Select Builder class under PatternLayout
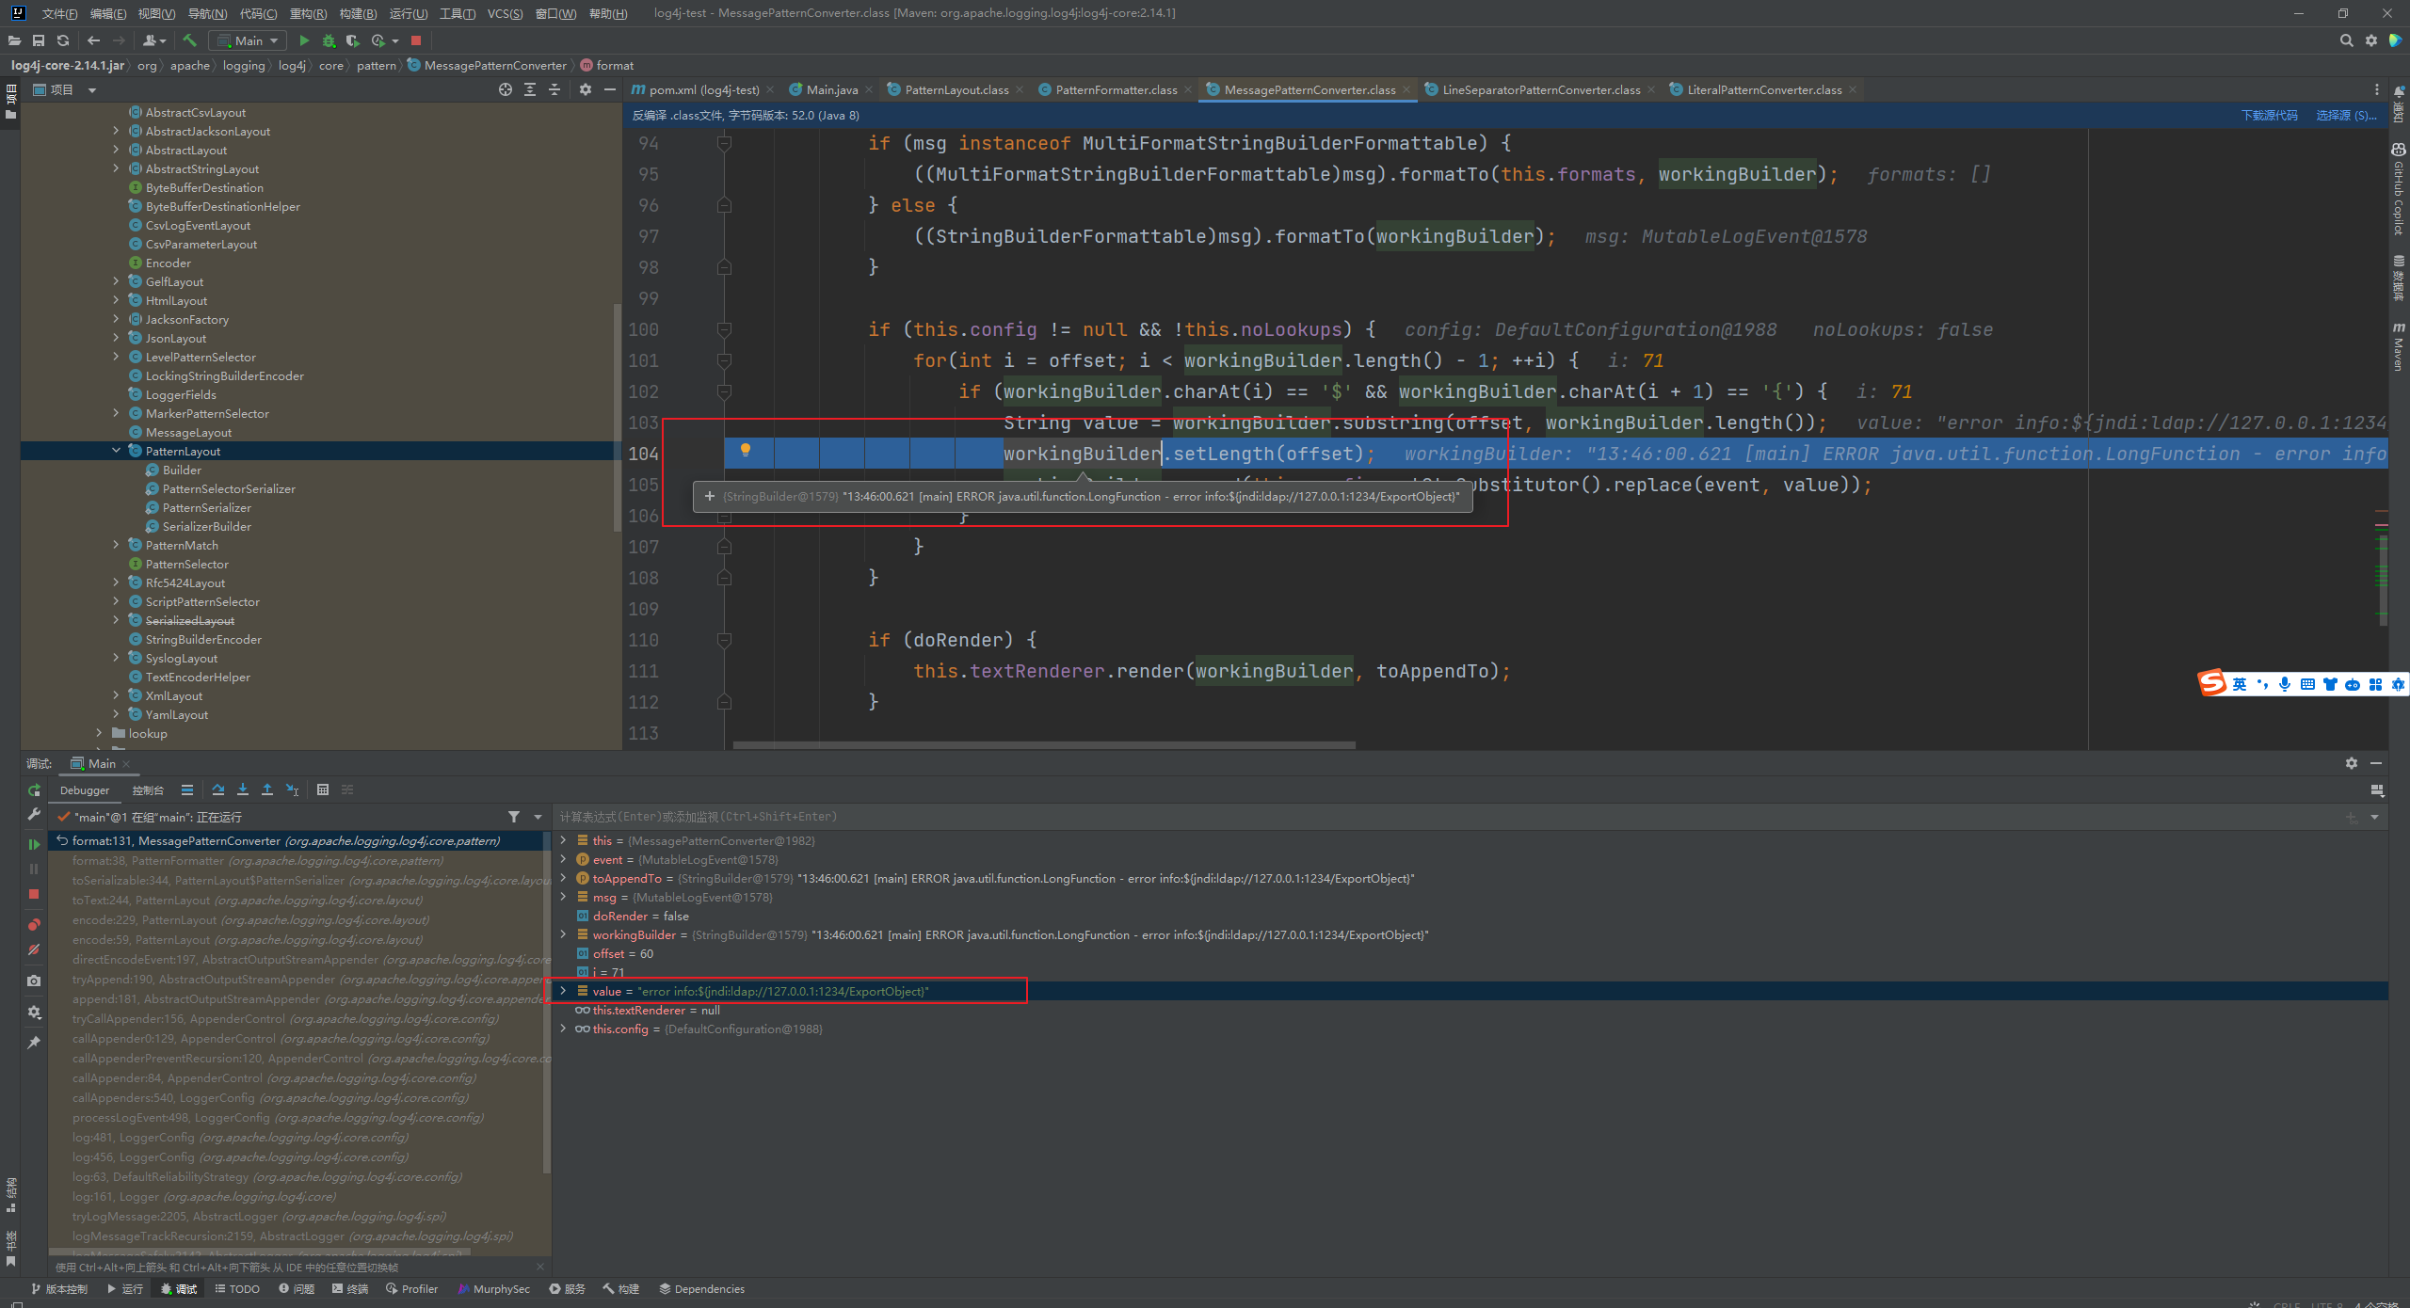 pos(182,470)
